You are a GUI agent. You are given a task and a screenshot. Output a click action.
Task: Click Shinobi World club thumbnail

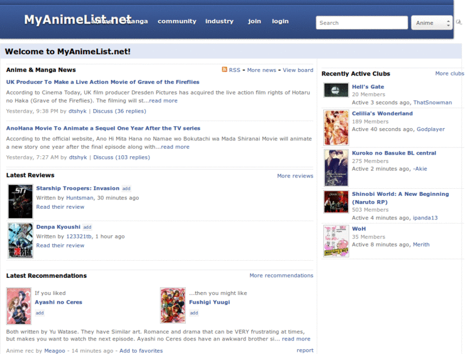pos(336,202)
